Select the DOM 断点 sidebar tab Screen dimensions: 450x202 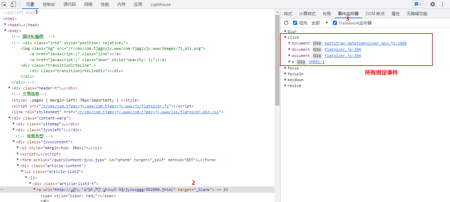tap(375, 14)
